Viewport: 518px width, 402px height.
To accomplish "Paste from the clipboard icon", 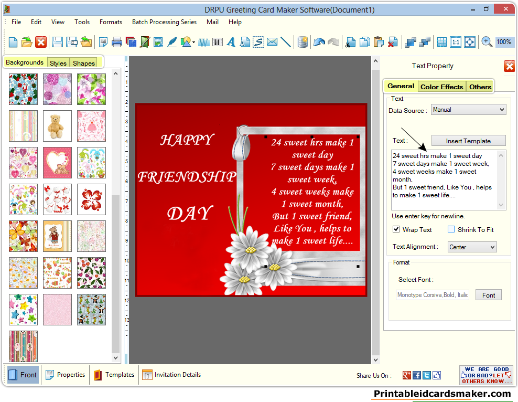I will point(379,42).
